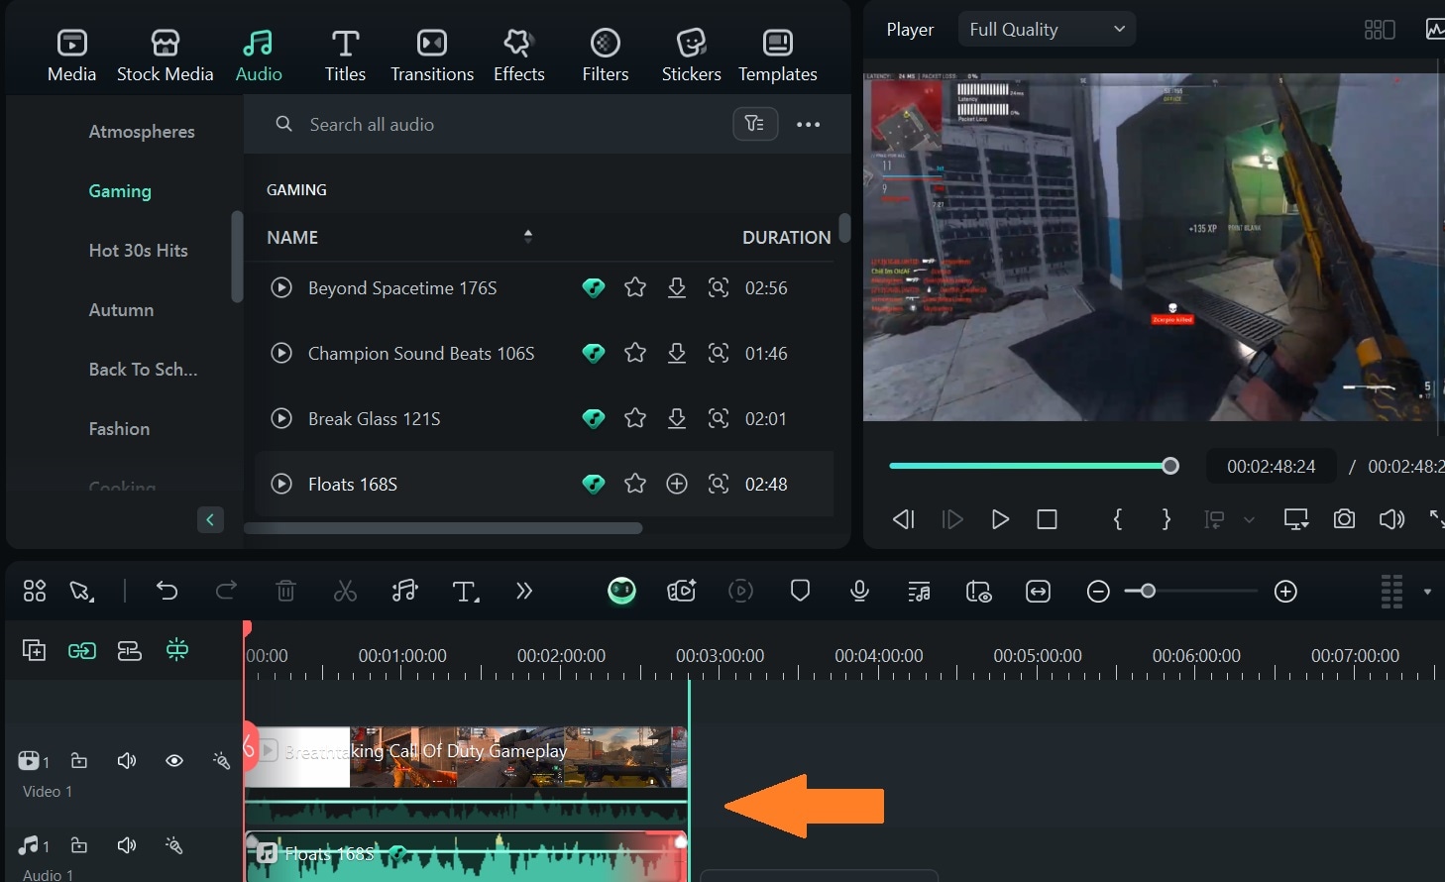Switch to the Stickers tab

coord(691,55)
